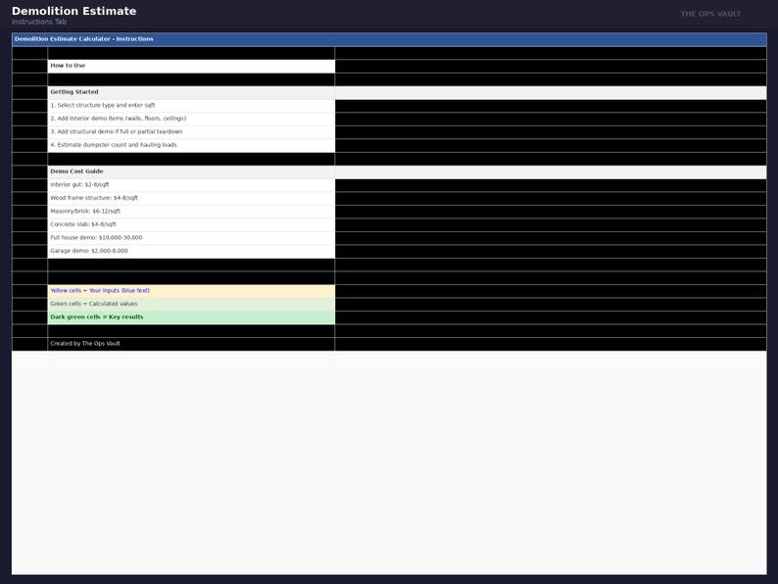
Task: Select the yellow 'Yellow cells = Your inputs' cell
Action: click(191, 291)
